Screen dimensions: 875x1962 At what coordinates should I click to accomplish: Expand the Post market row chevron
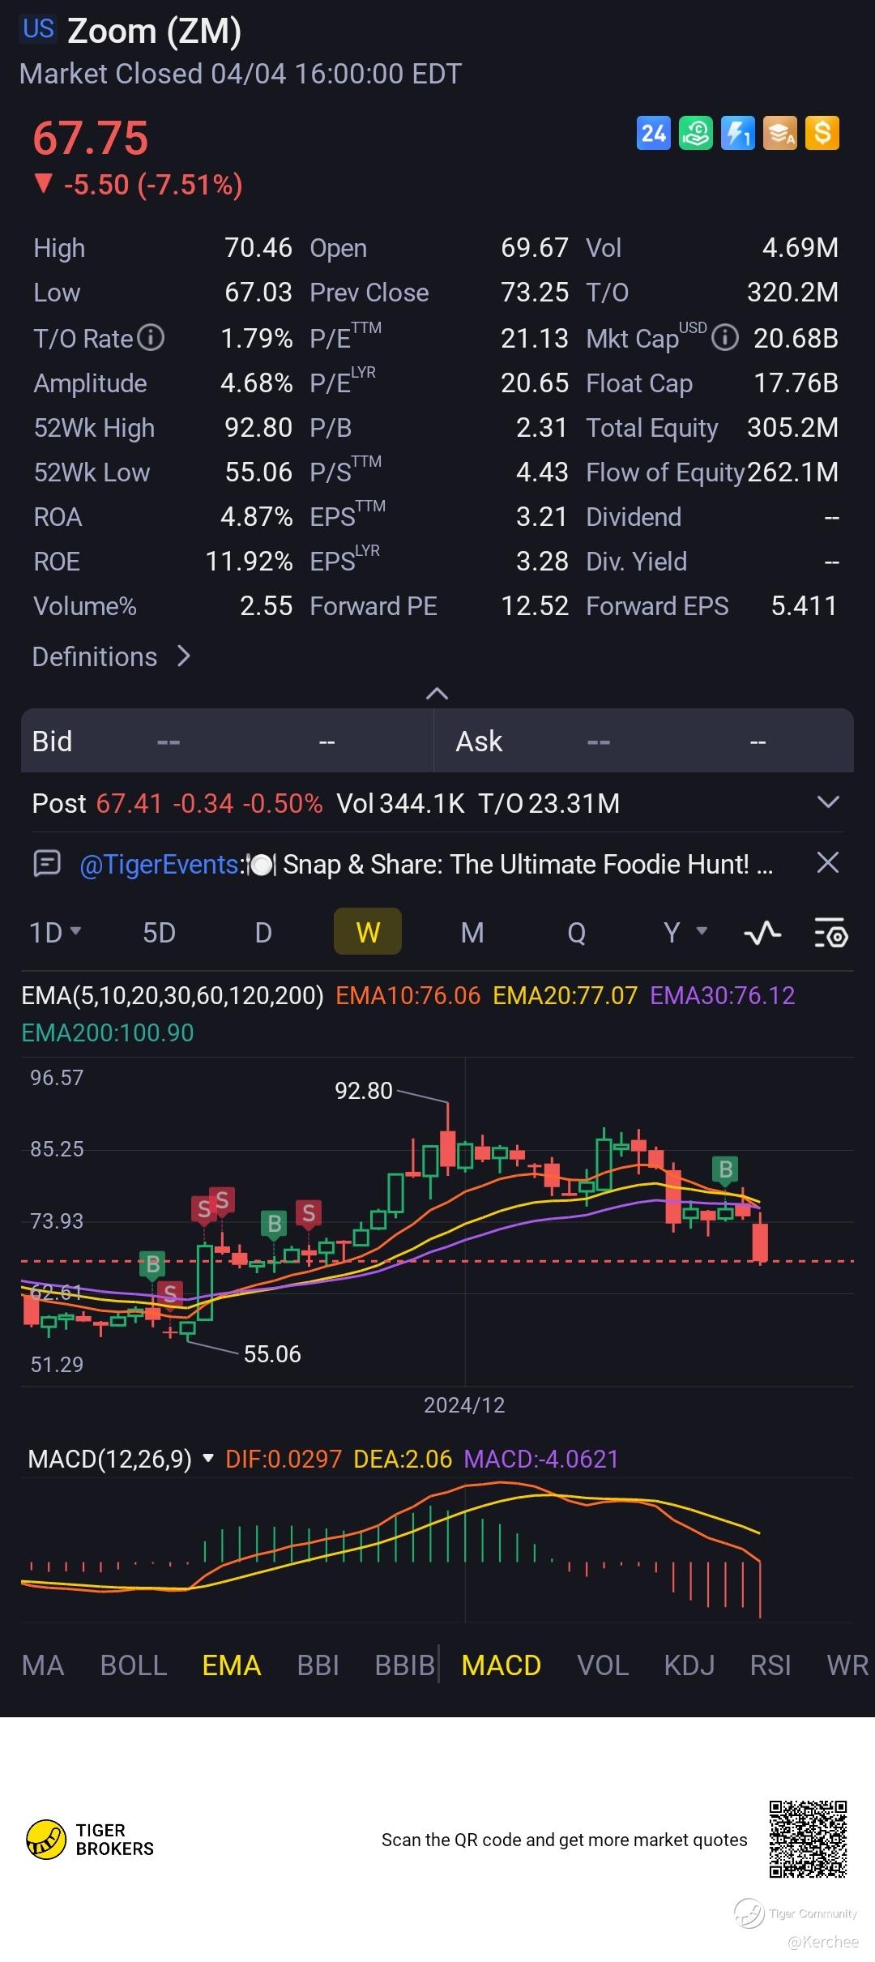[x=828, y=802]
